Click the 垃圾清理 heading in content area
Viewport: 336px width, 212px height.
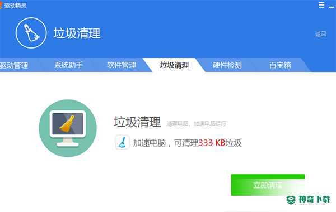point(137,122)
